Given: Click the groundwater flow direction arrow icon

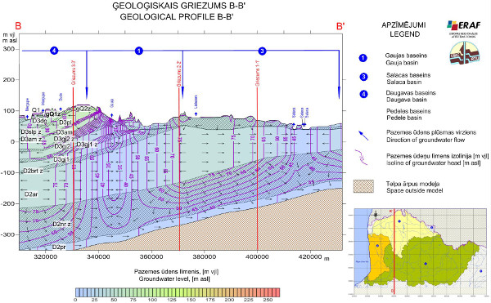Looking at the screenshot, I should point(363,136).
